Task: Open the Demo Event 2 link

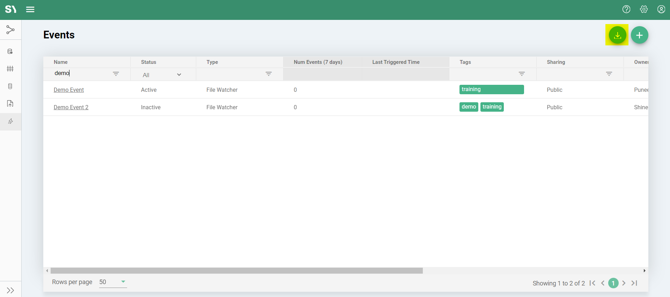Action: pos(71,107)
